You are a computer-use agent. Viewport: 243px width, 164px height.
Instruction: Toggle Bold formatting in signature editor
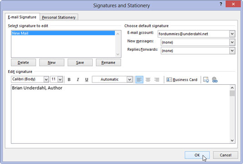coord(69,80)
